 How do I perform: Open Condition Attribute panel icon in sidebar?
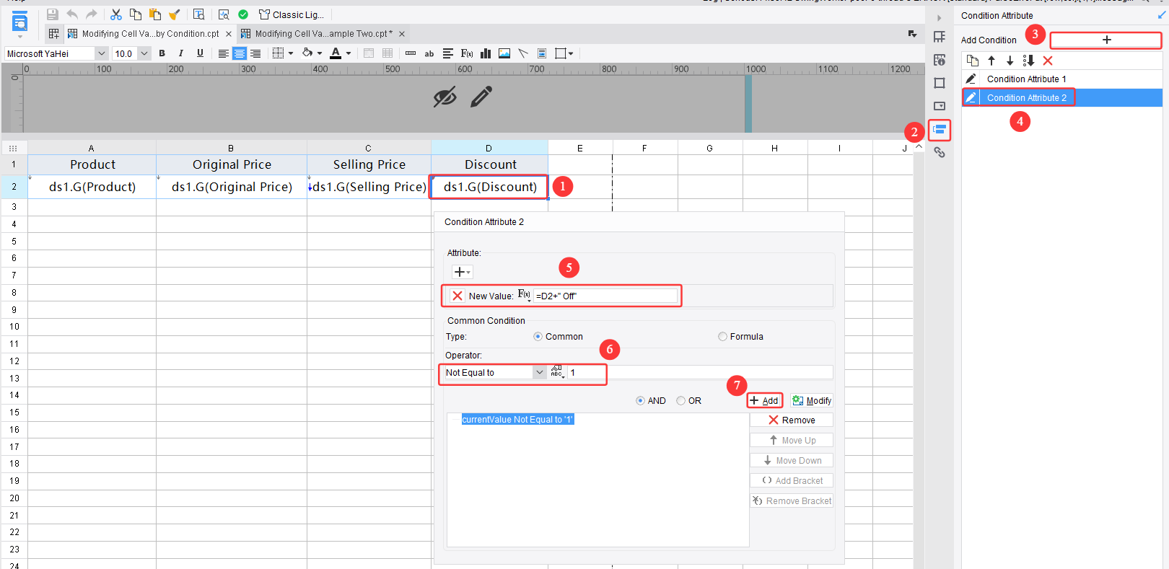940,130
